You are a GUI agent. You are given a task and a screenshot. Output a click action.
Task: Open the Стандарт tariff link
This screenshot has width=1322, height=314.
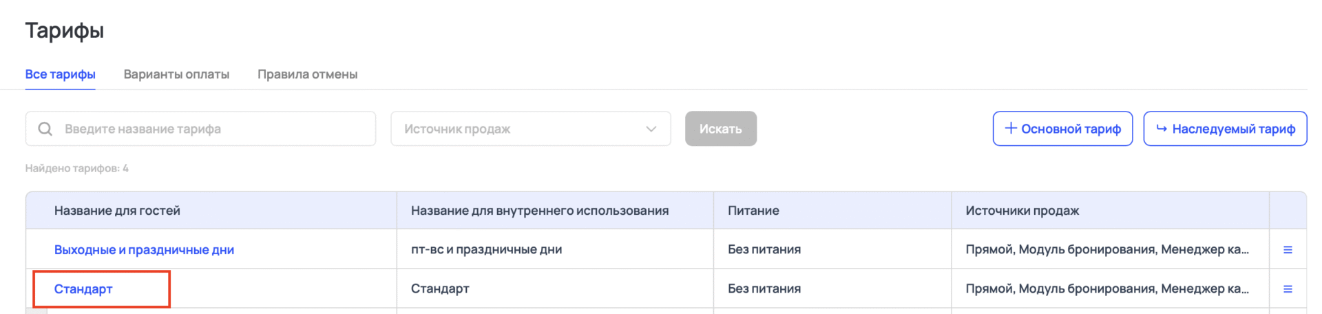point(83,289)
